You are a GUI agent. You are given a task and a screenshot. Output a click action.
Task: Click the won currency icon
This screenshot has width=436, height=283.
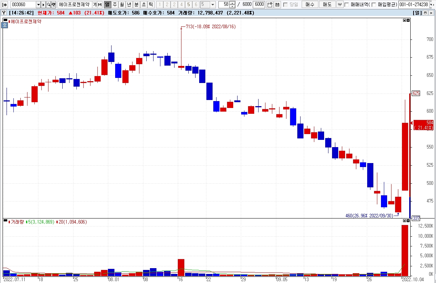340,5
